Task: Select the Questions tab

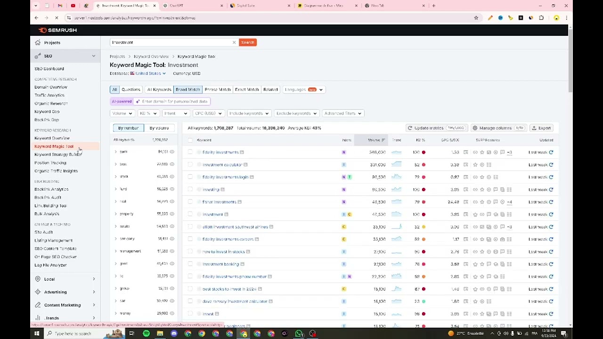Action: (131, 89)
